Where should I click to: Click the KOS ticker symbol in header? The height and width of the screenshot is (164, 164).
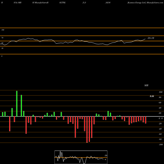pyautogui.click(x=108, y=3)
